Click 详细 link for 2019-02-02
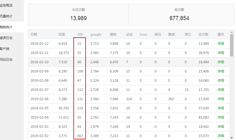This screenshot has height=140, width=236. pyautogui.click(x=221, y=136)
